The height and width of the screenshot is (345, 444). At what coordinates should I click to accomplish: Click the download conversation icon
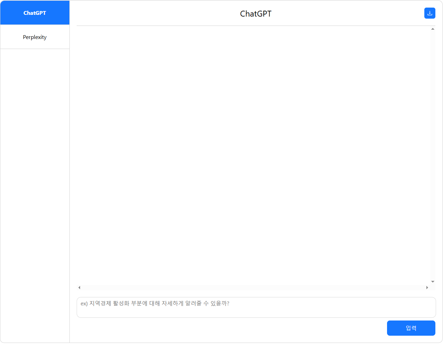tap(429, 13)
